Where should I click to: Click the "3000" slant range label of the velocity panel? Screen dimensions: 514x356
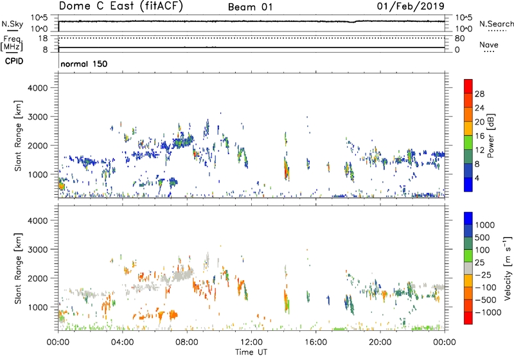tap(38, 249)
